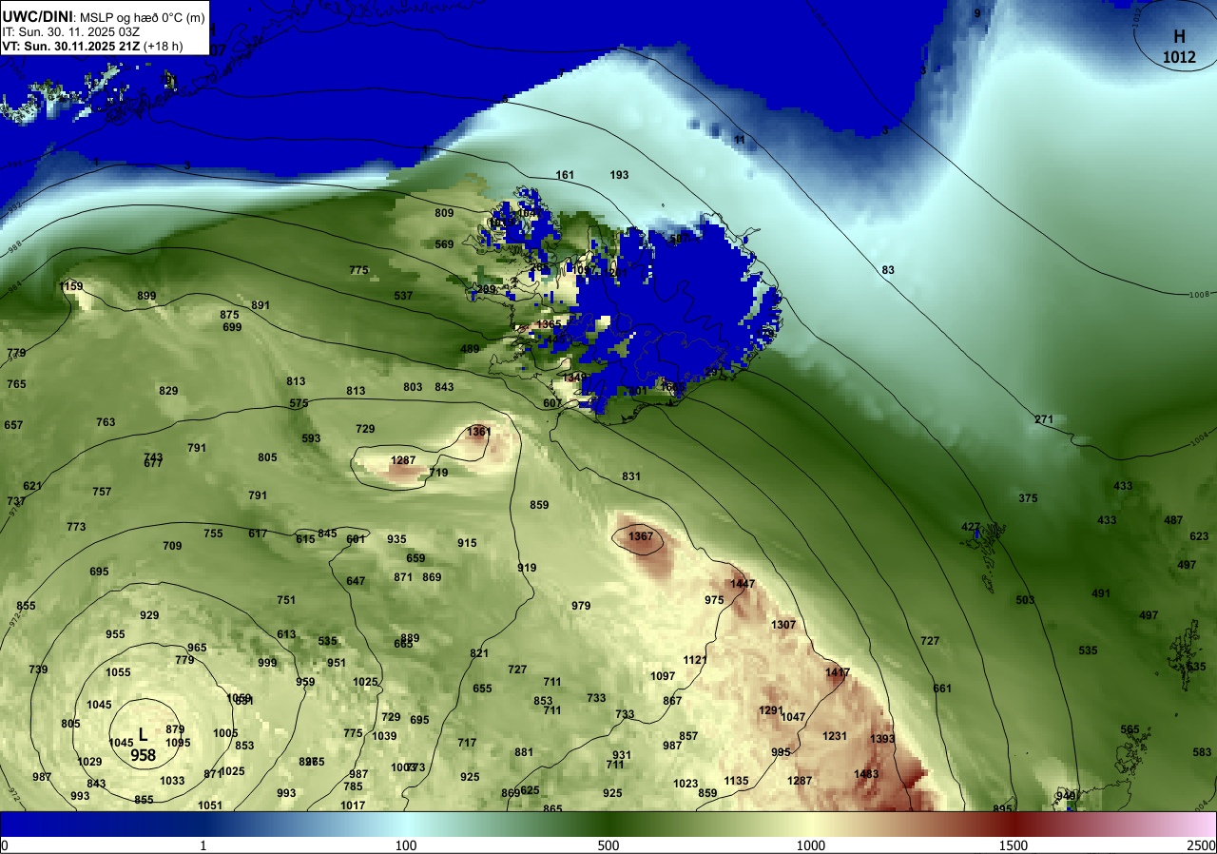Click the height value 979
The height and width of the screenshot is (854, 1217).
581,606
